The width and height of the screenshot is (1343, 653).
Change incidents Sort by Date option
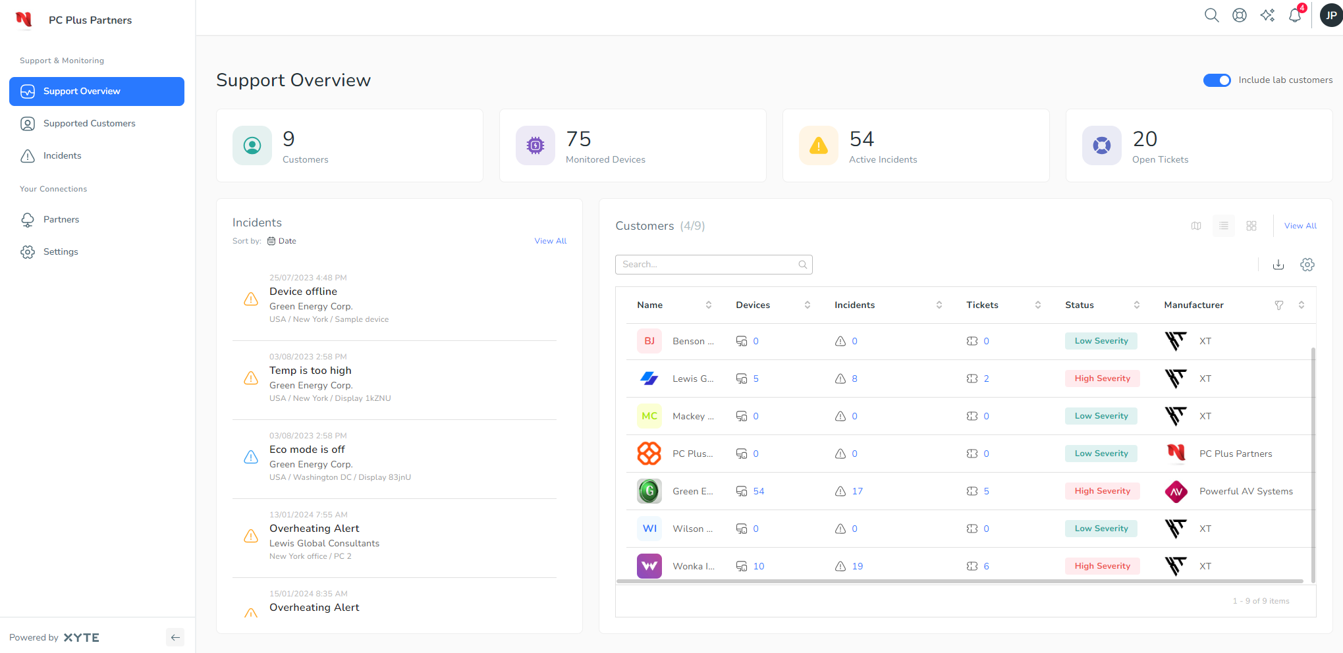coord(282,241)
